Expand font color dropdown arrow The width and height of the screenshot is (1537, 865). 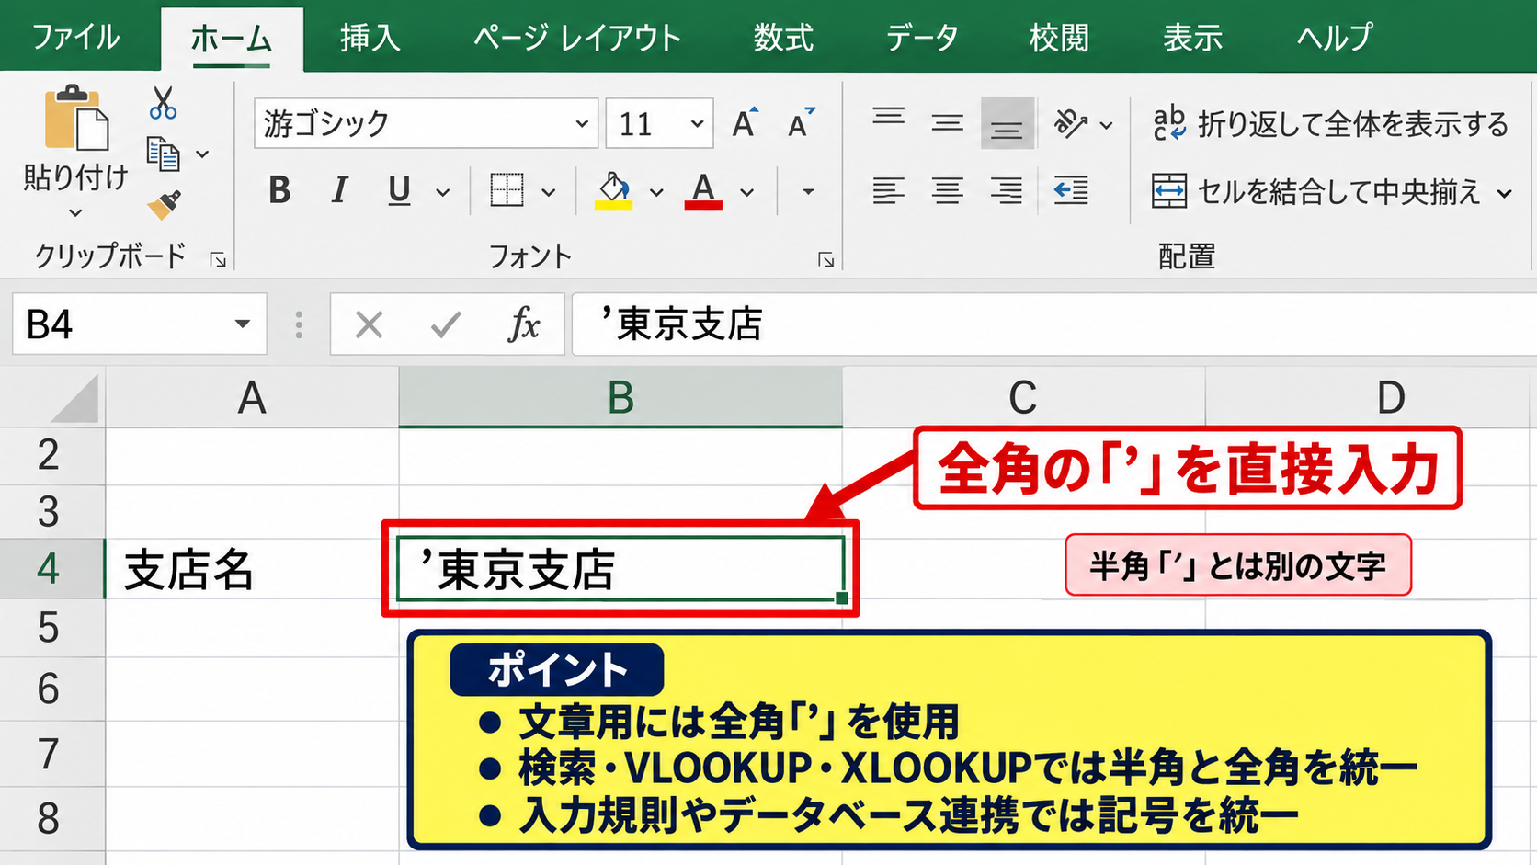pyautogui.click(x=747, y=192)
